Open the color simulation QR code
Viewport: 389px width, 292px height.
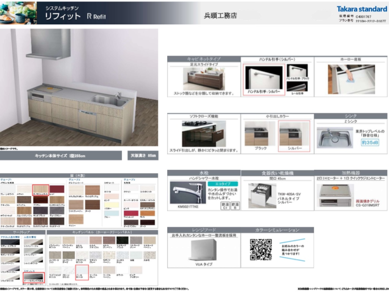click(261, 249)
